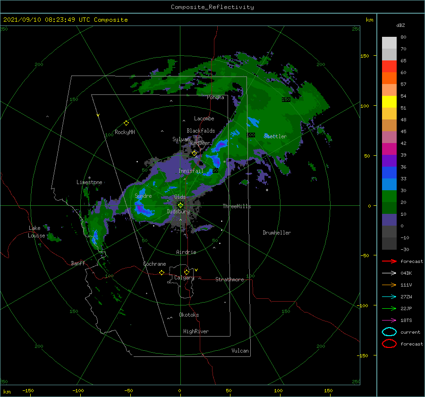Image resolution: width=425 pixels, height=397 pixels.
Task: Click the ThreeHills town label
Action: [x=237, y=206]
